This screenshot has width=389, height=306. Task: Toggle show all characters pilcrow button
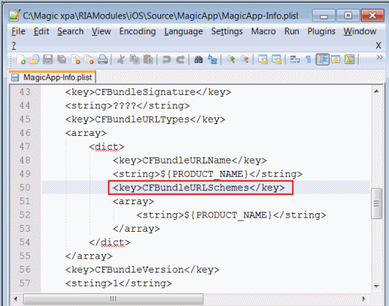tap(308, 59)
